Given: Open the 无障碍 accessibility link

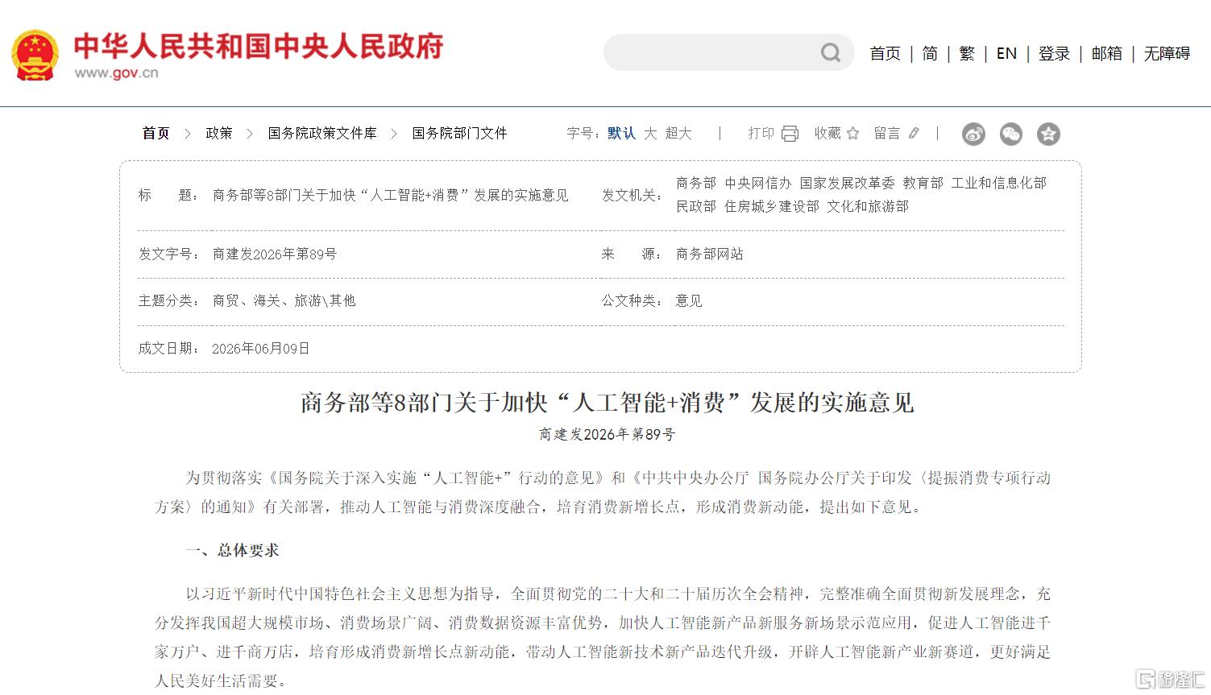Looking at the screenshot, I should tap(1167, 53).
